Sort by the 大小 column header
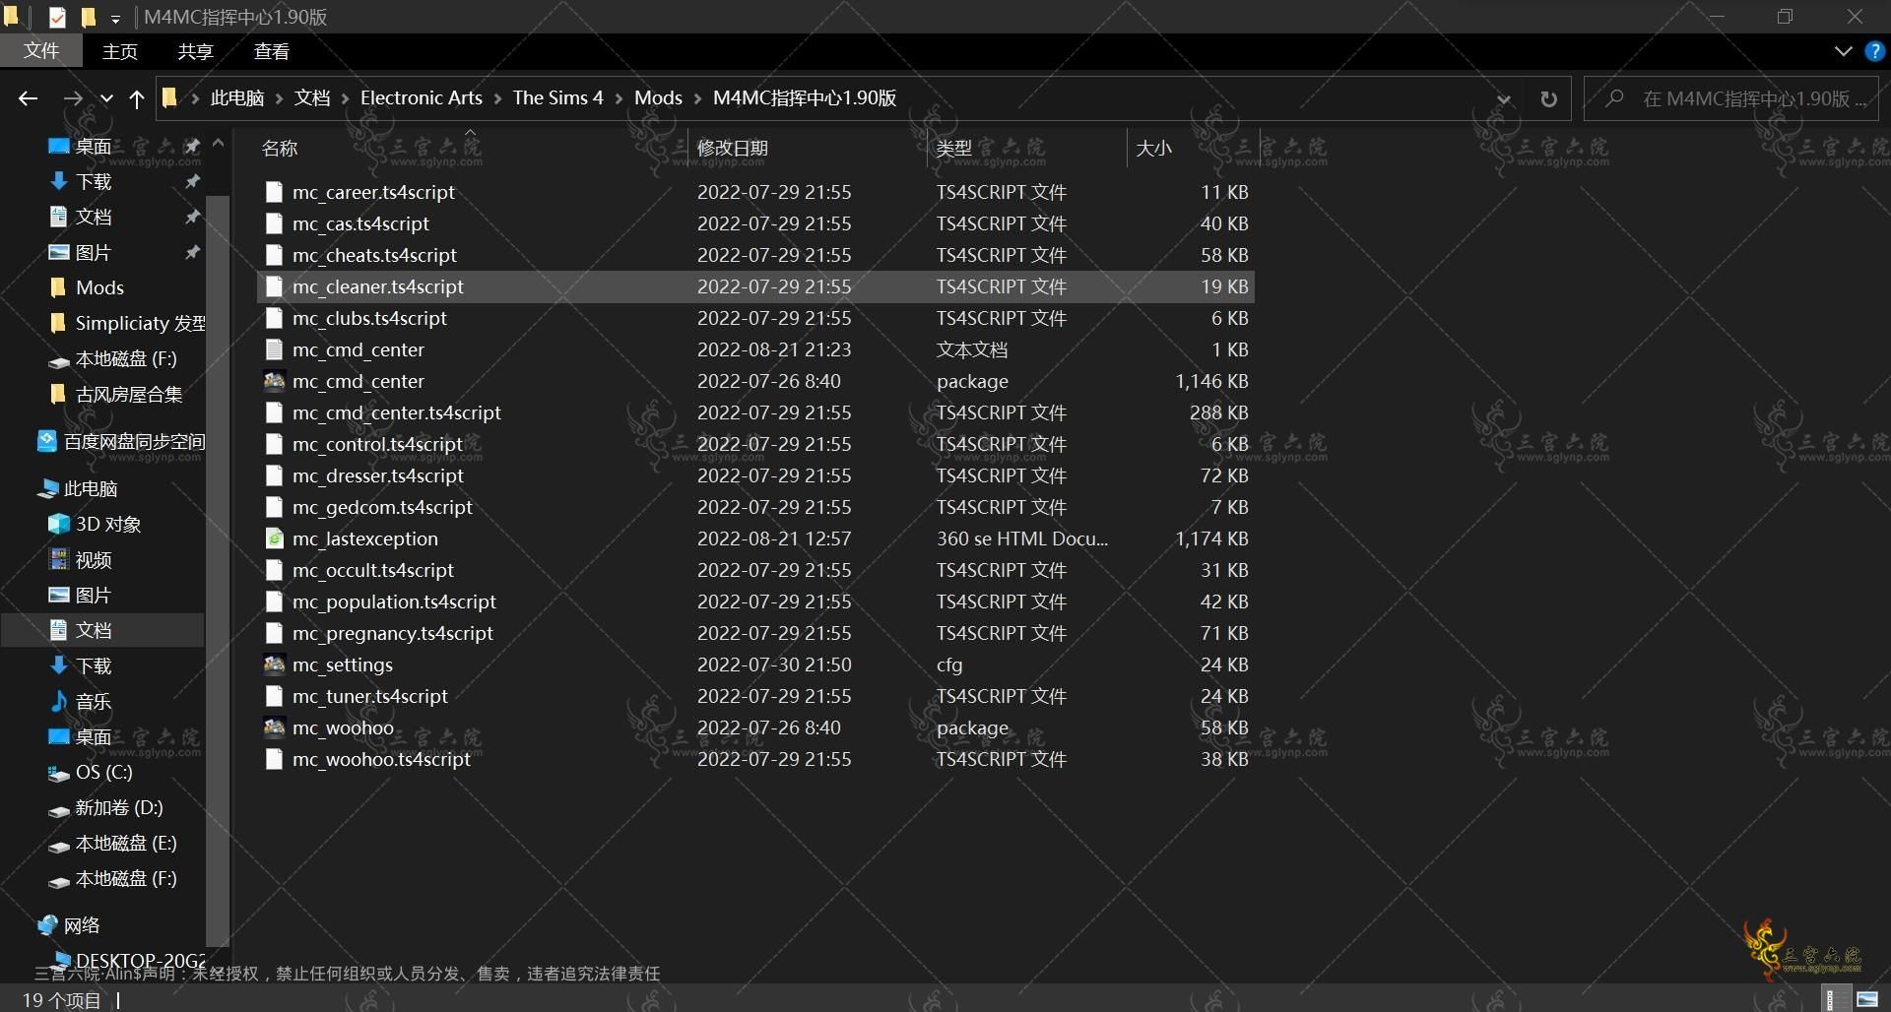1891x1012 pixels. point(1153,149)
